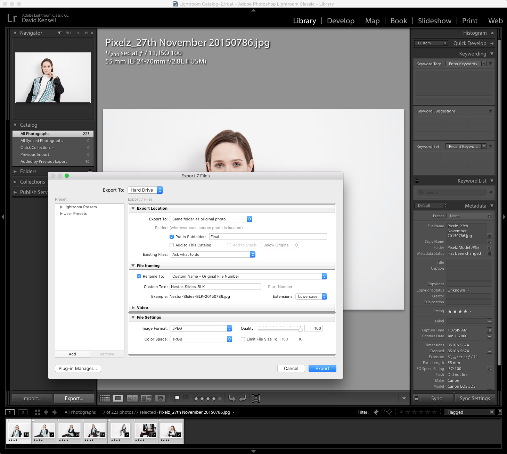Open the Plug-in Manager button

[78, 369]
